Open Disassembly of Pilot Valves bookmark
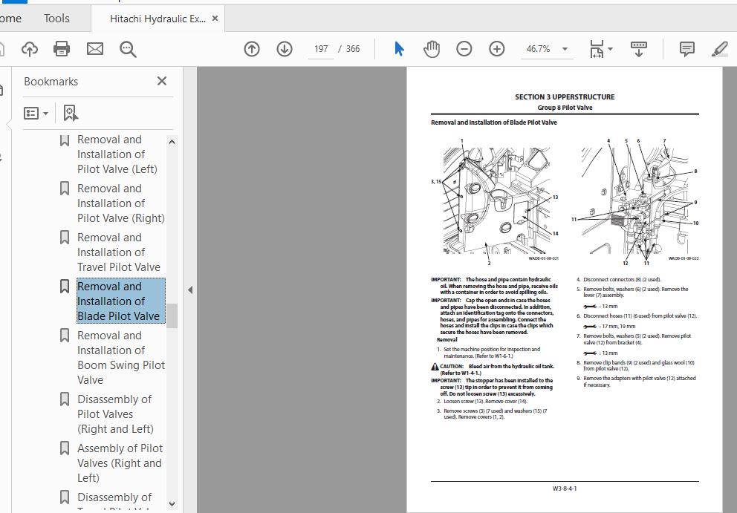Viewport: 737px width, 513px height. click(115, 414)
